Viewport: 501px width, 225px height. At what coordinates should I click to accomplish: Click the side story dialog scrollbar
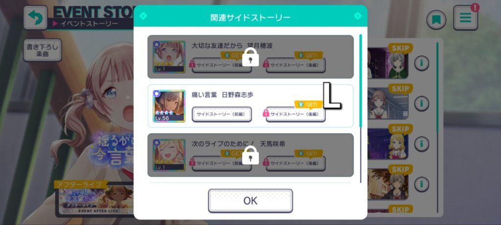(361, 108)
